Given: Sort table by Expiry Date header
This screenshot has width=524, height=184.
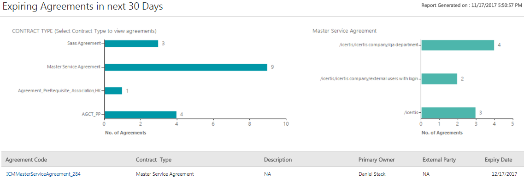Looking at the screenshot, I should pos(498,160).
